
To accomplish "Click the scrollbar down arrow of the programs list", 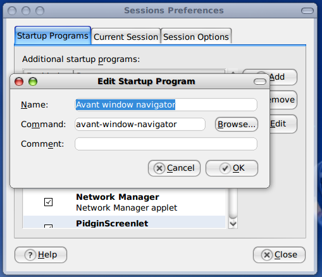I will [x=233, y=224].
